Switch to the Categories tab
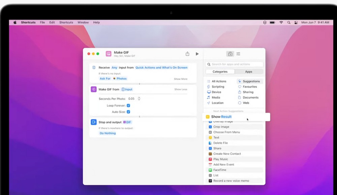The image size is (337, 195). 220,72
